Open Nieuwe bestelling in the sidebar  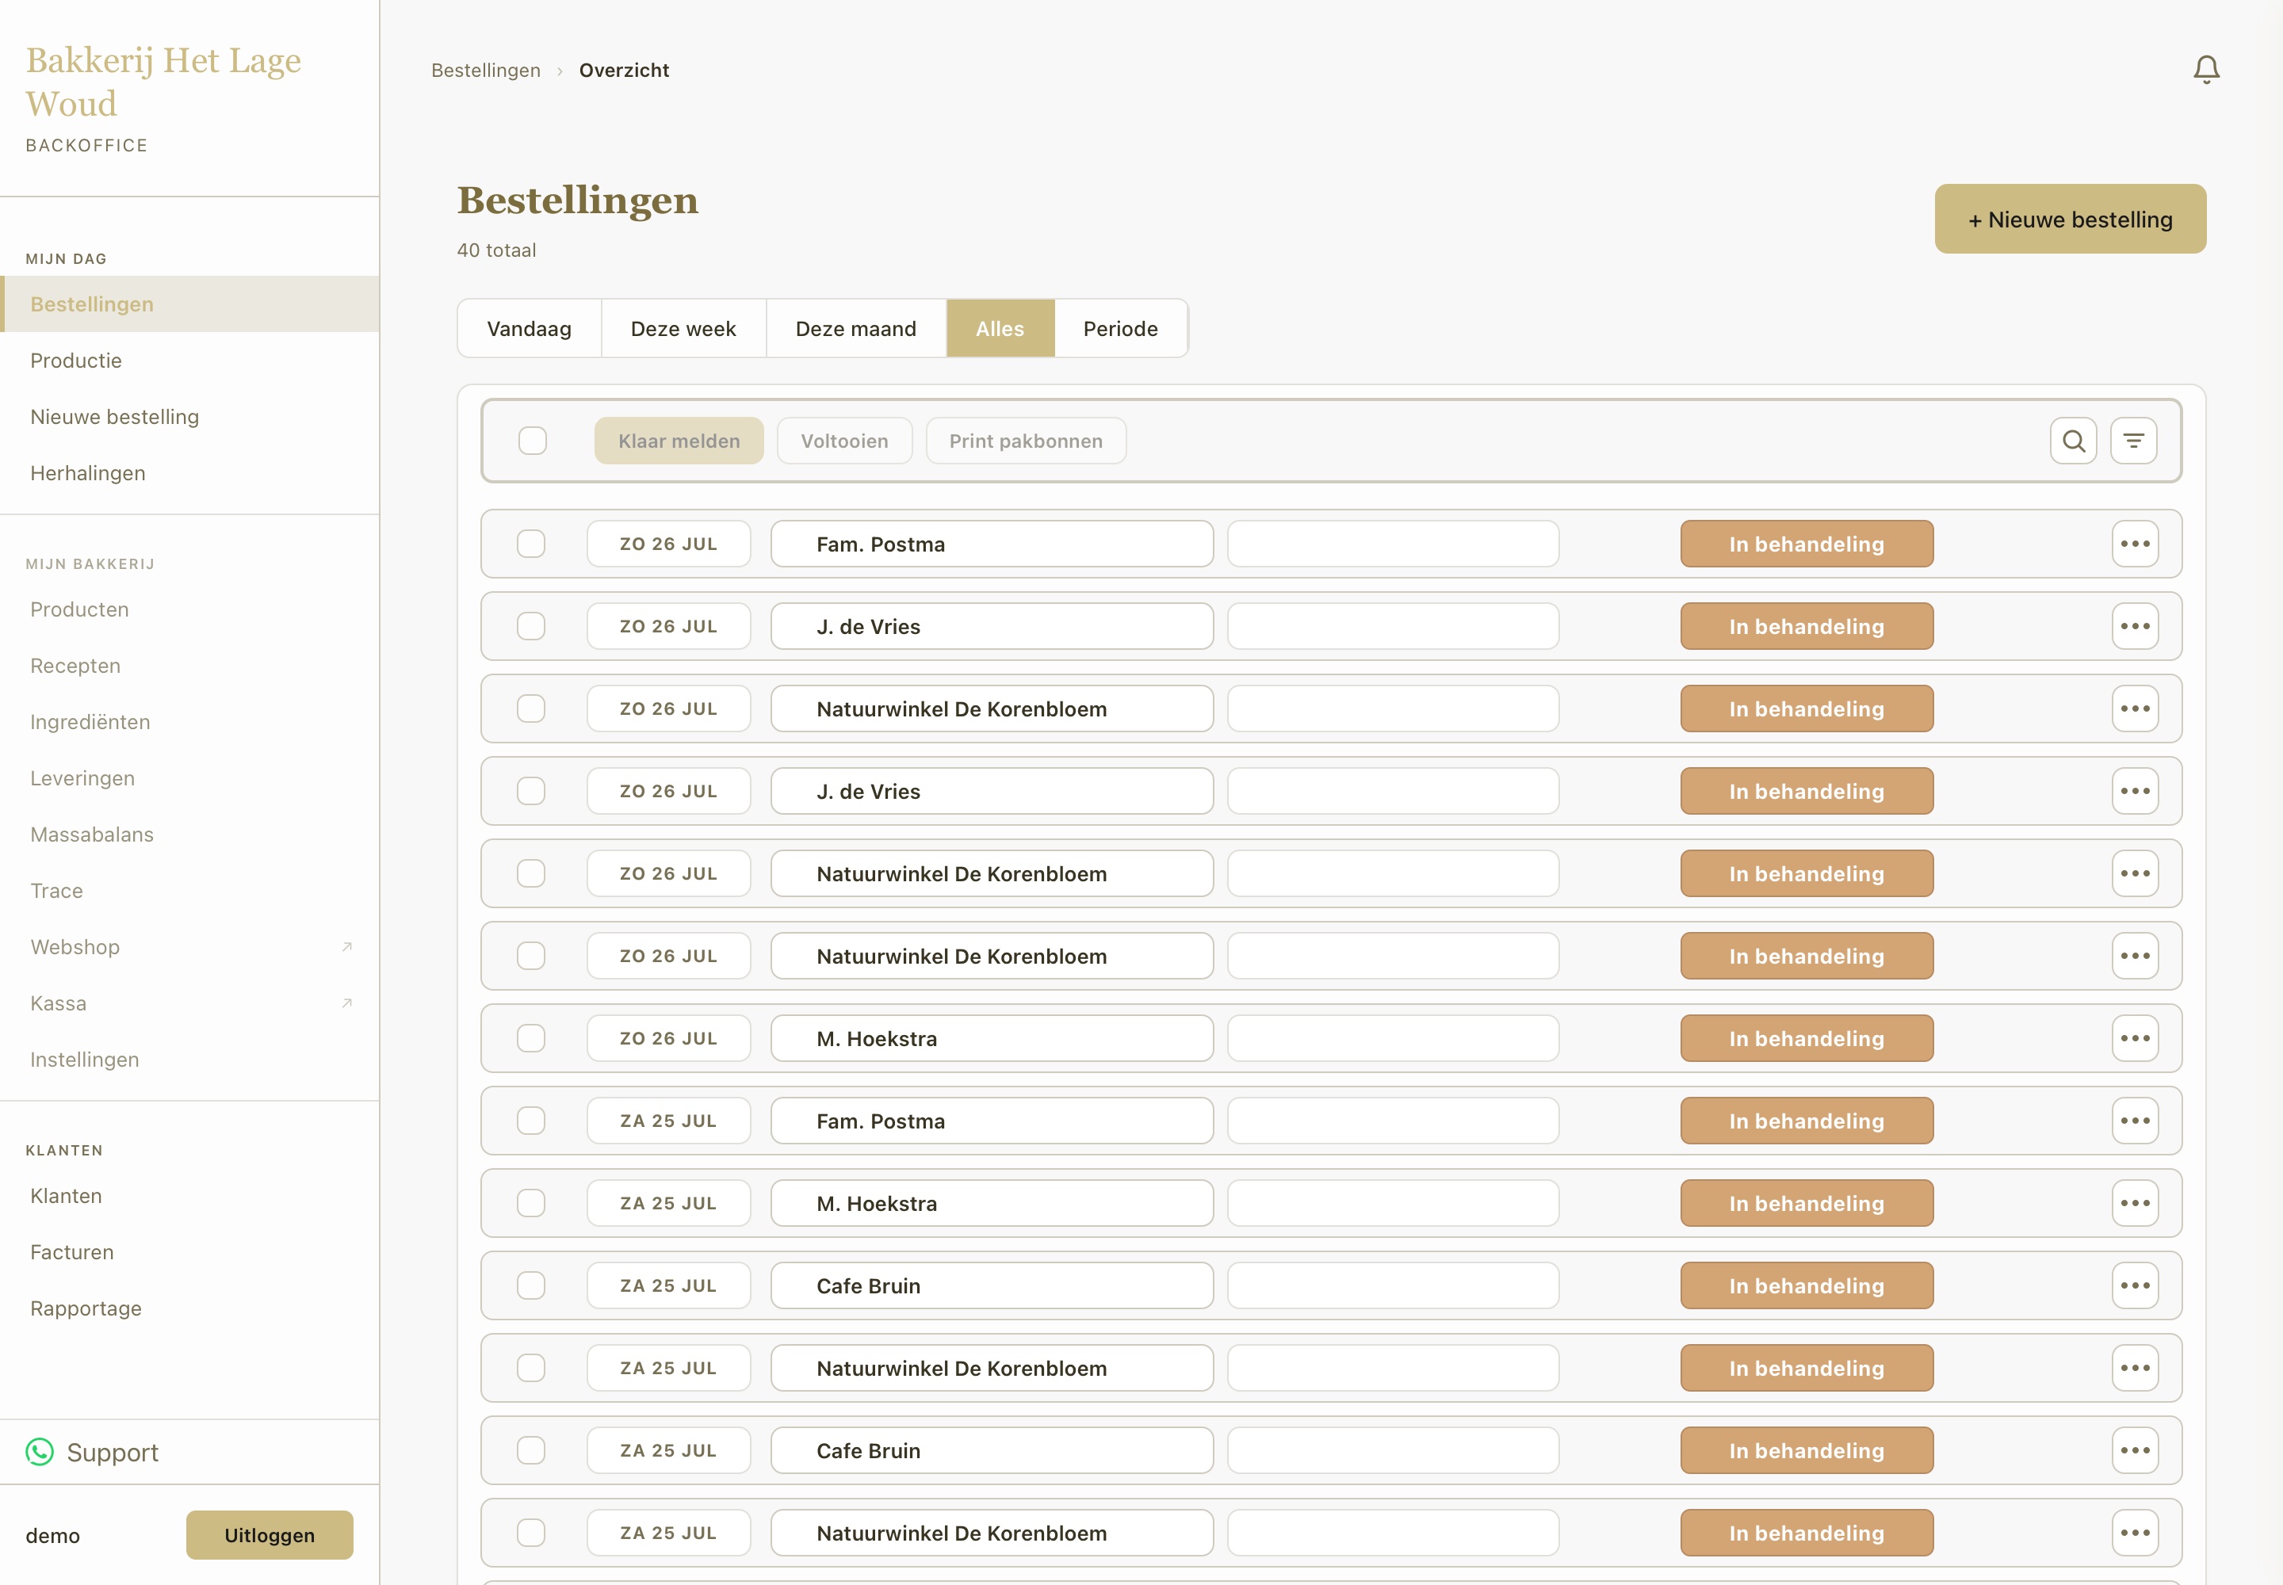point(189,417)
